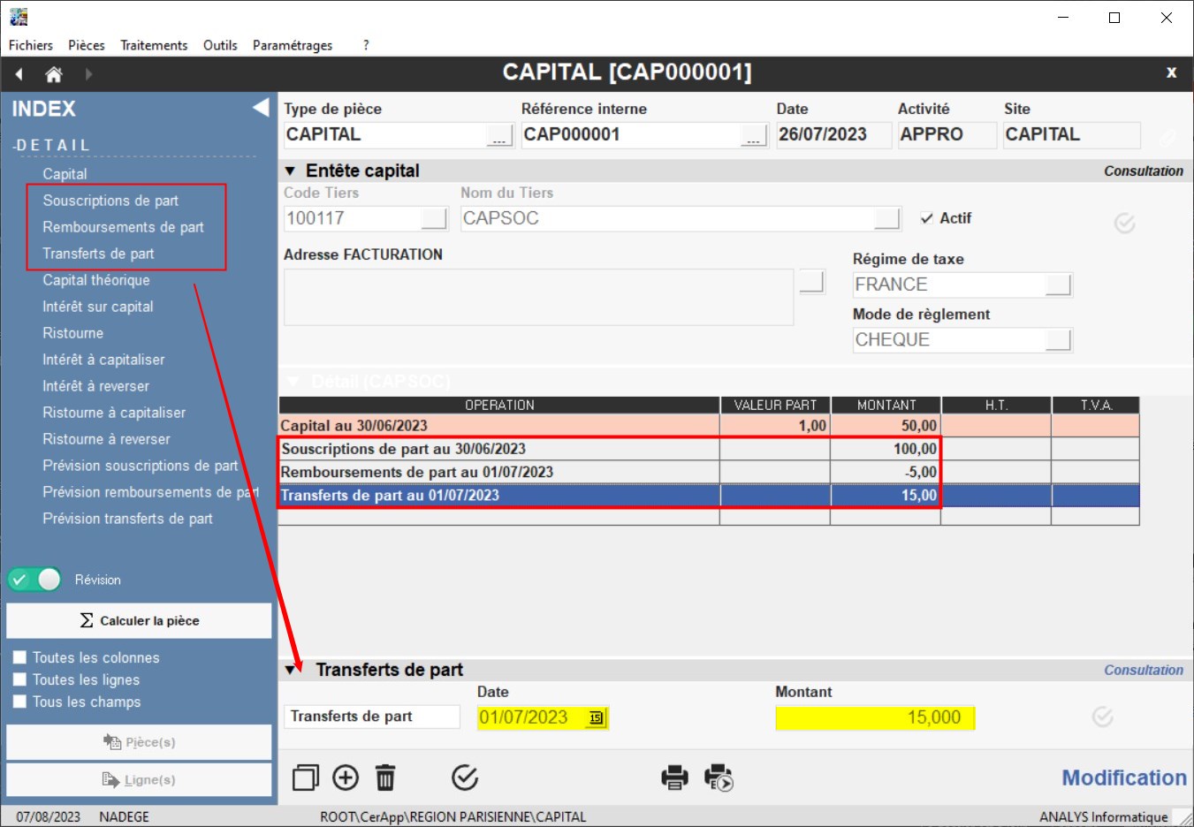Go back with the left arrow icon
The height and width of the screenshot is (827, 1194).
pyautogui.click(x=19, y=74)
